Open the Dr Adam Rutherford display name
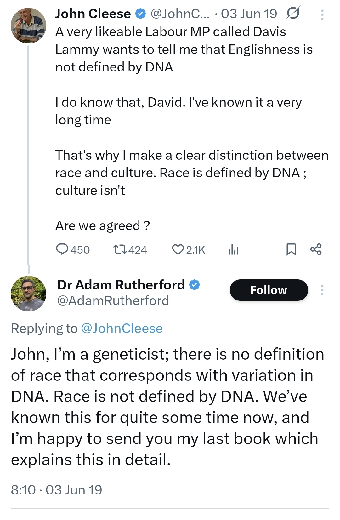This screenshot has height=520, width=340. (121, 285)
